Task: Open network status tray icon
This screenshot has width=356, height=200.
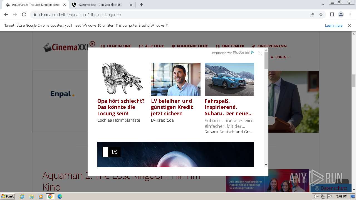Action: tap(323, 196)
